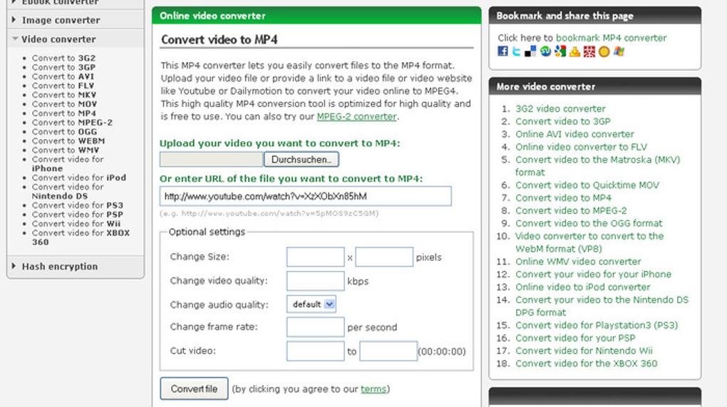
Task: Open Convert to WEBM in sidebar
Action: click(x=68, y=141)
